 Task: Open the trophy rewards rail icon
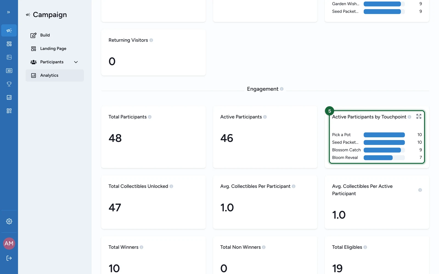[x=9, y=84]
